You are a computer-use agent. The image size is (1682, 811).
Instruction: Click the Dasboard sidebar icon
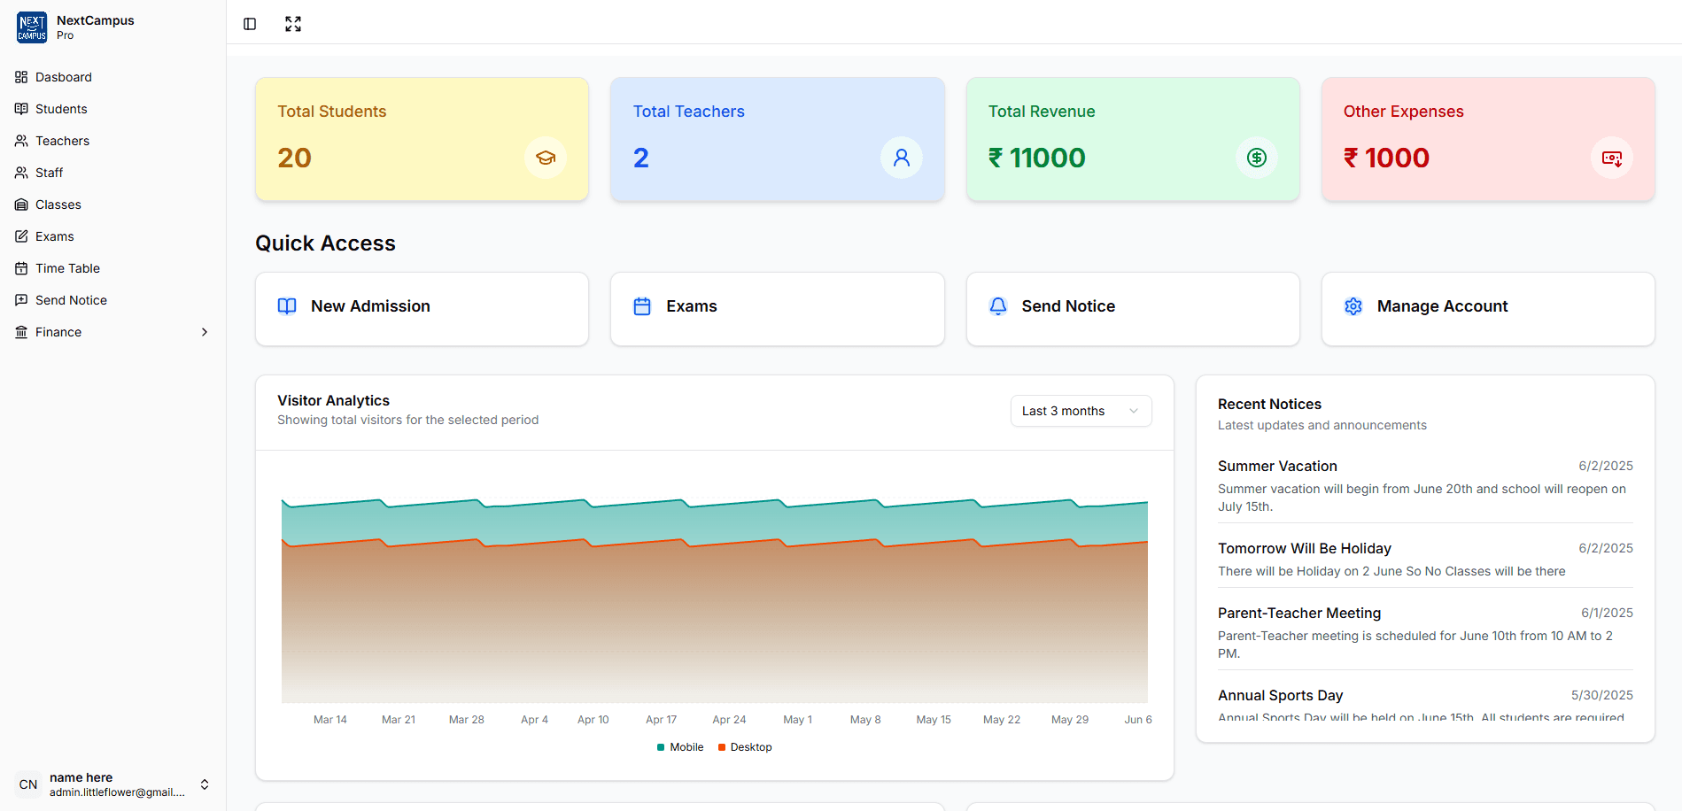click(21, 77)
